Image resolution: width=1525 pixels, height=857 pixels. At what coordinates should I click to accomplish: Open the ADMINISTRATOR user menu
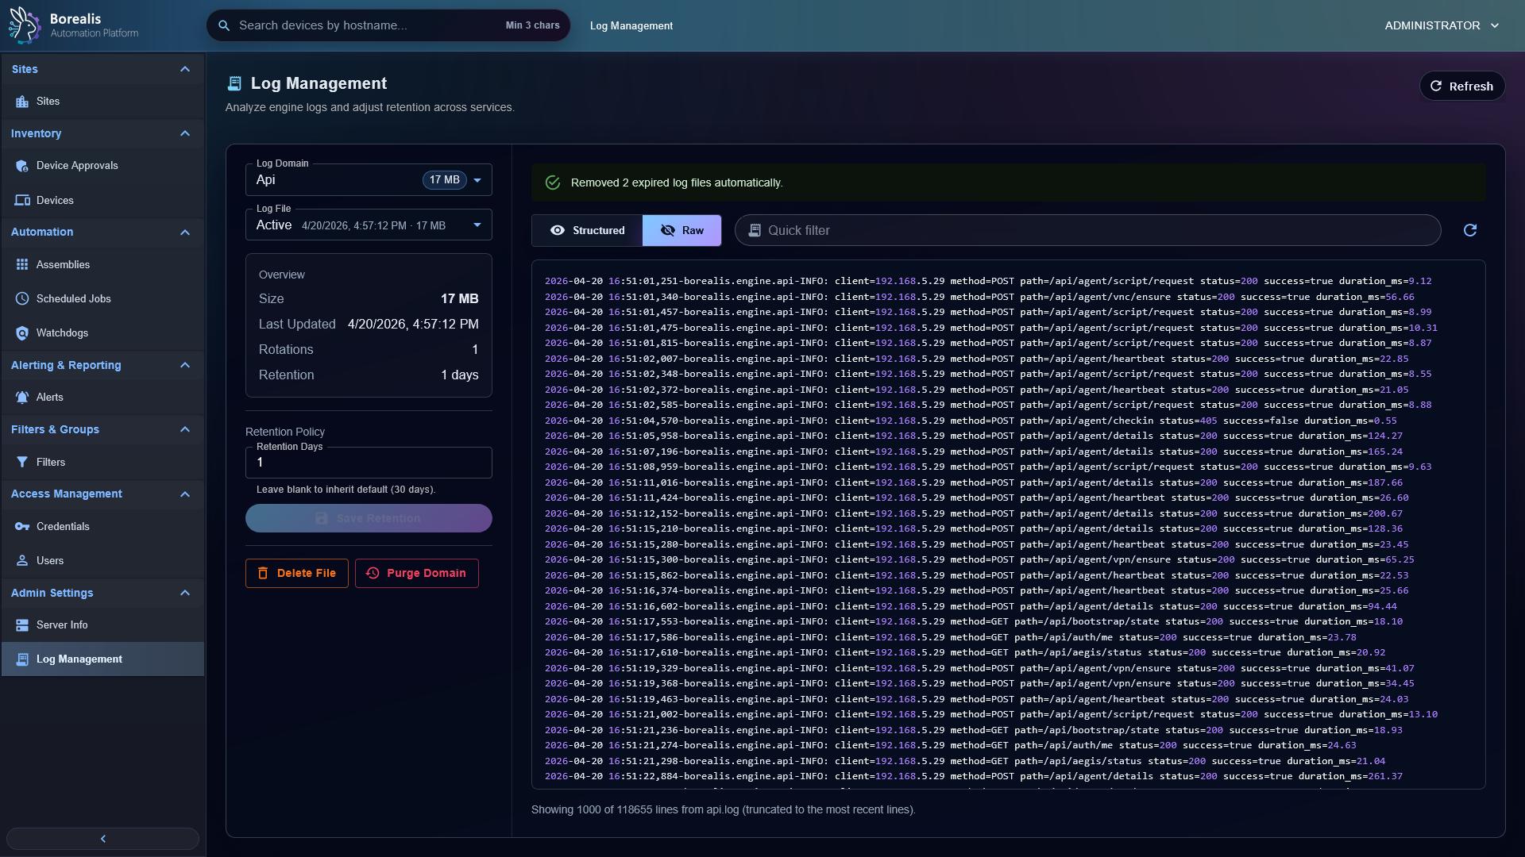tap(1442, 25)
